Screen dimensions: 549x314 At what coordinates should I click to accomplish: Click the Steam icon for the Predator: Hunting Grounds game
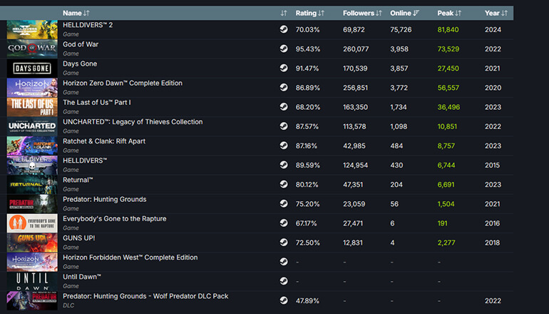tap(284, 203)
